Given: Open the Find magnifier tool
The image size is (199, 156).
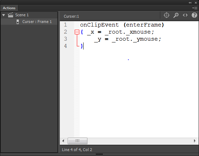Looking at the screenshot, I should (176, 15).
